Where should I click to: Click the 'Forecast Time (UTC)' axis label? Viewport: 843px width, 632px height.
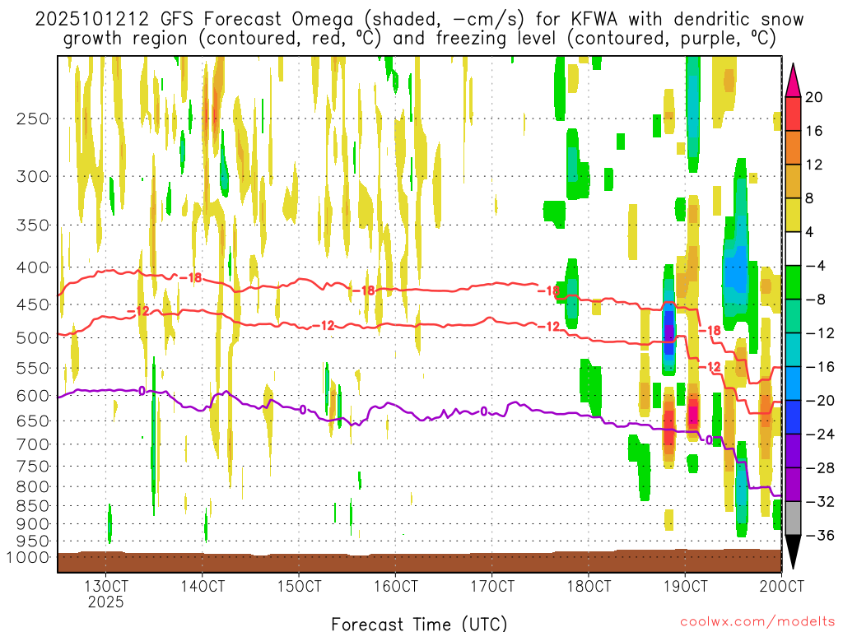pyautogui.click(x=419, y=624)
